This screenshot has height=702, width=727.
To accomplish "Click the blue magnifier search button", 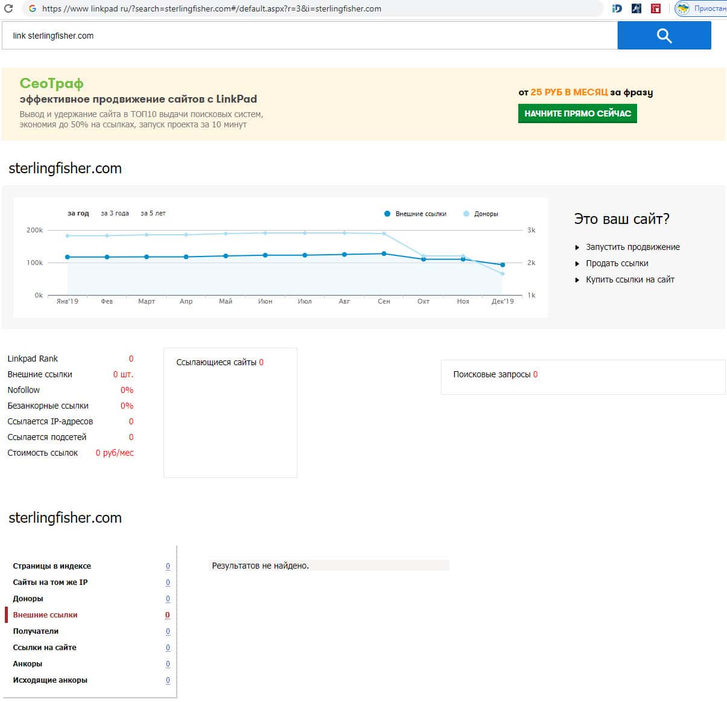I will (664, 36).
